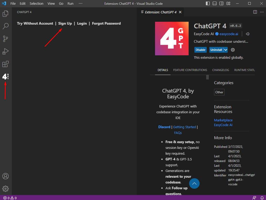
Task: Click the Login link
Action: [x=82, y=23]
